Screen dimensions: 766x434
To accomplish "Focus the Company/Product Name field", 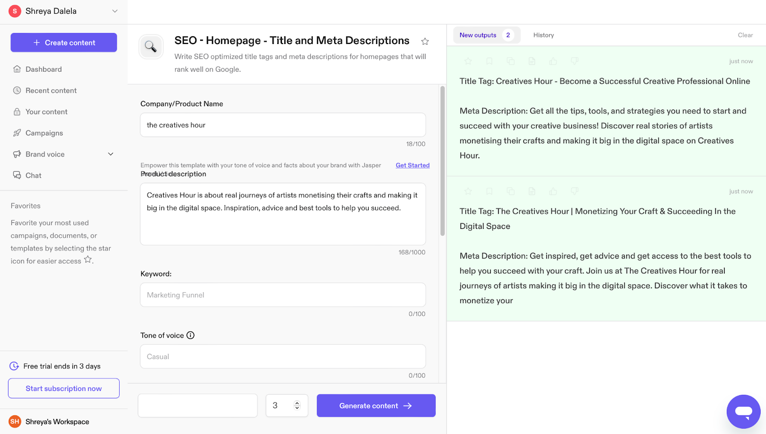I will (283, 125).
